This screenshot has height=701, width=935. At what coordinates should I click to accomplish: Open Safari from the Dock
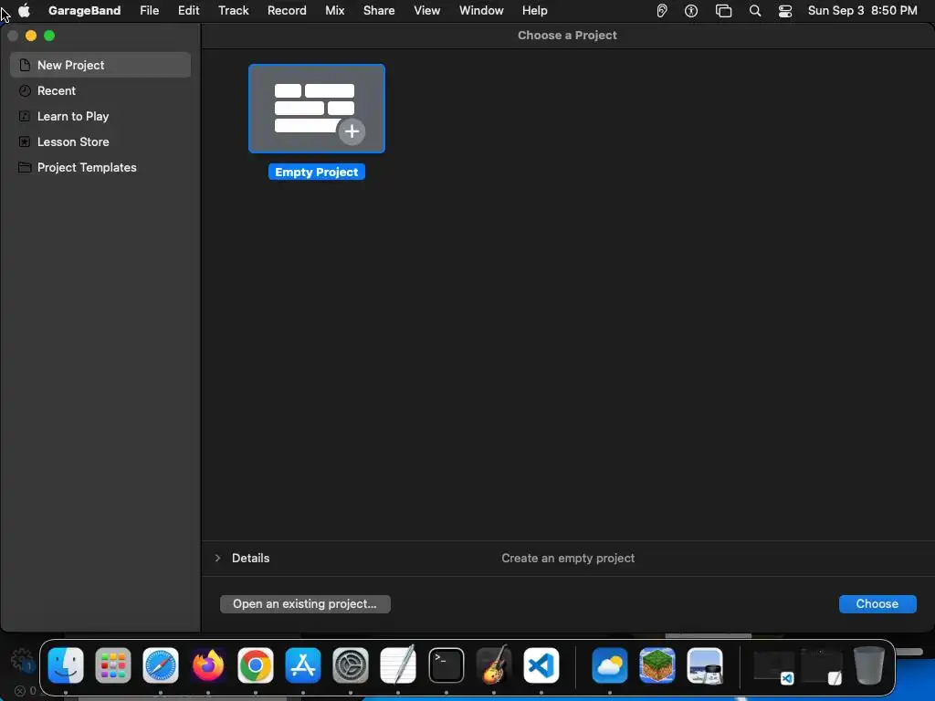pos(161,665)
